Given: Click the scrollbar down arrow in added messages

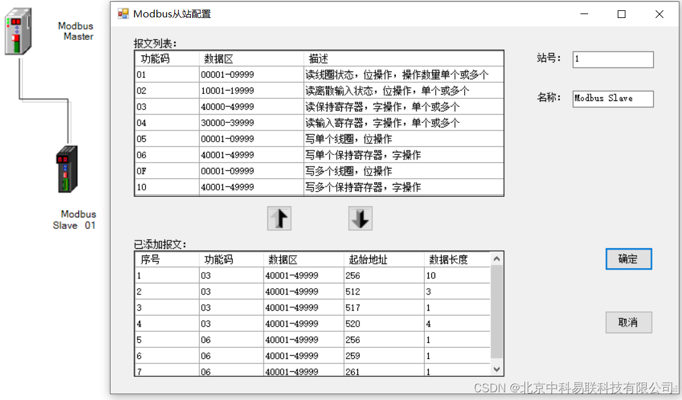Looking at the screenshot, I should click(x=497, y=370).
